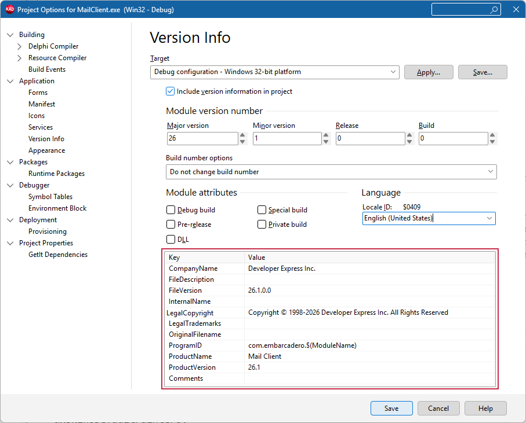526x423 pixels.
Task: Click the Major version input field
Action: (x=202, y=138)
